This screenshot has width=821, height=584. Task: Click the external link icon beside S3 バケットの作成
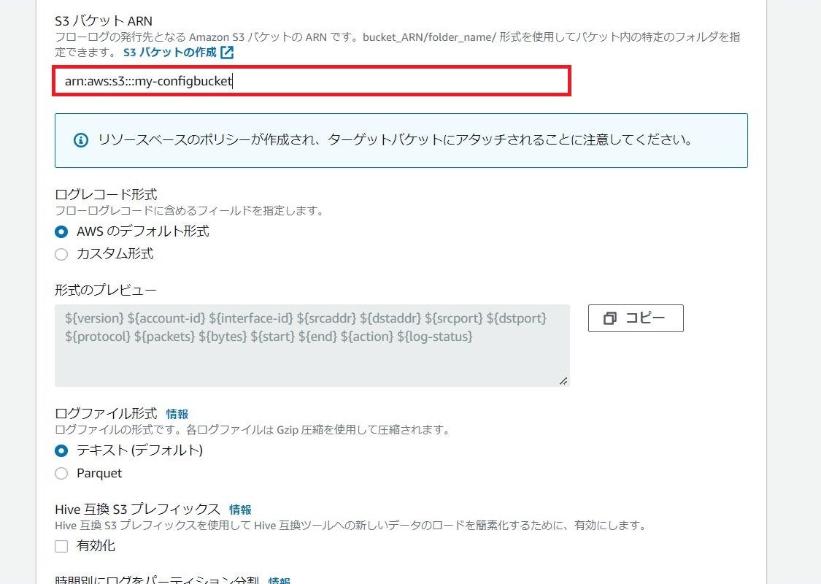(227, 53)
